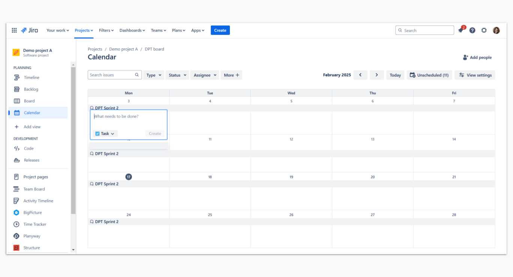Show Unscheduled (11) issues panel

point(429,75)
